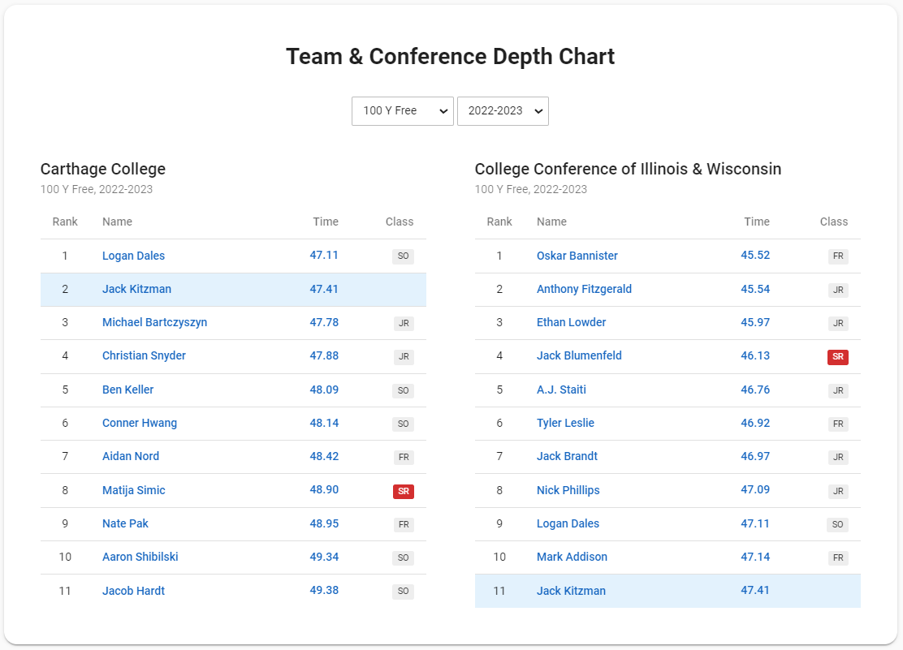Open Christian Snyder's profile link
The height and width of the screenshot is (650, 903).
coord(144,355)
